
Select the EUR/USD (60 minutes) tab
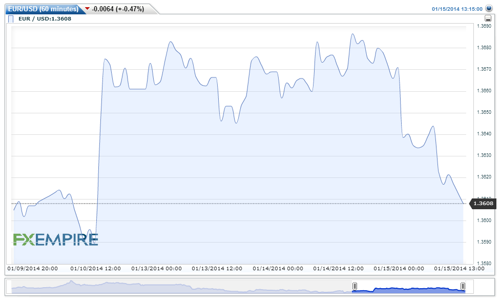pos(44,9)
